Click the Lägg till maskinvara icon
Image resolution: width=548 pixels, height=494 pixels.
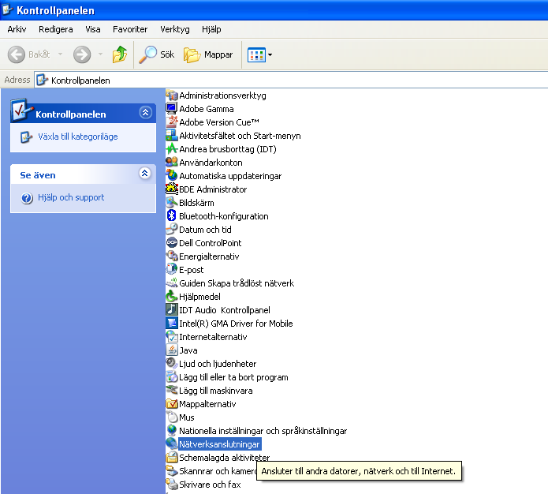[172, 391]
